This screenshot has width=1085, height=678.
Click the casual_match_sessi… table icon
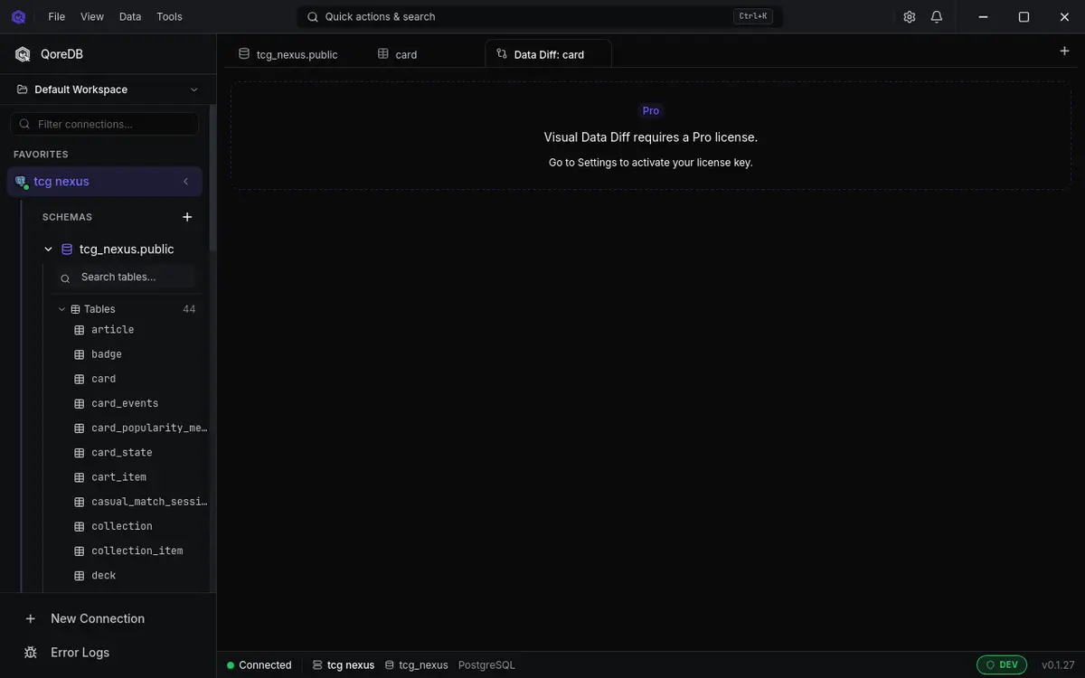[x=80, y=502]
